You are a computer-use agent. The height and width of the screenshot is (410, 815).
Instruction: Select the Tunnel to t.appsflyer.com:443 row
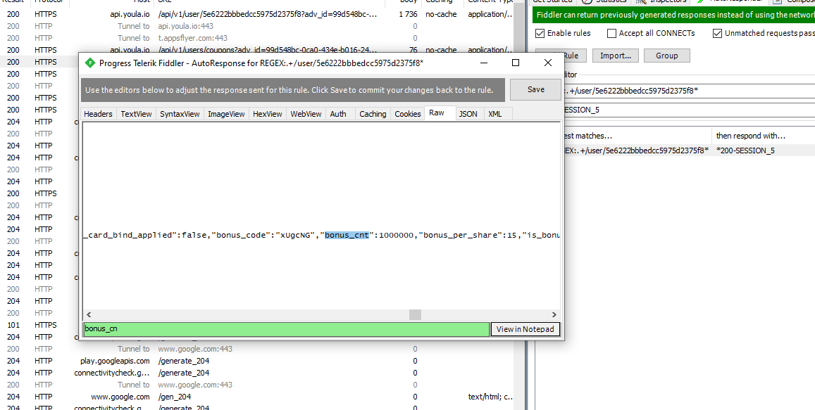pyautogui.click(x=257, y=38)
